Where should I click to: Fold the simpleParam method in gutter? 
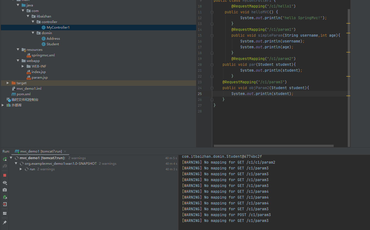212,36
